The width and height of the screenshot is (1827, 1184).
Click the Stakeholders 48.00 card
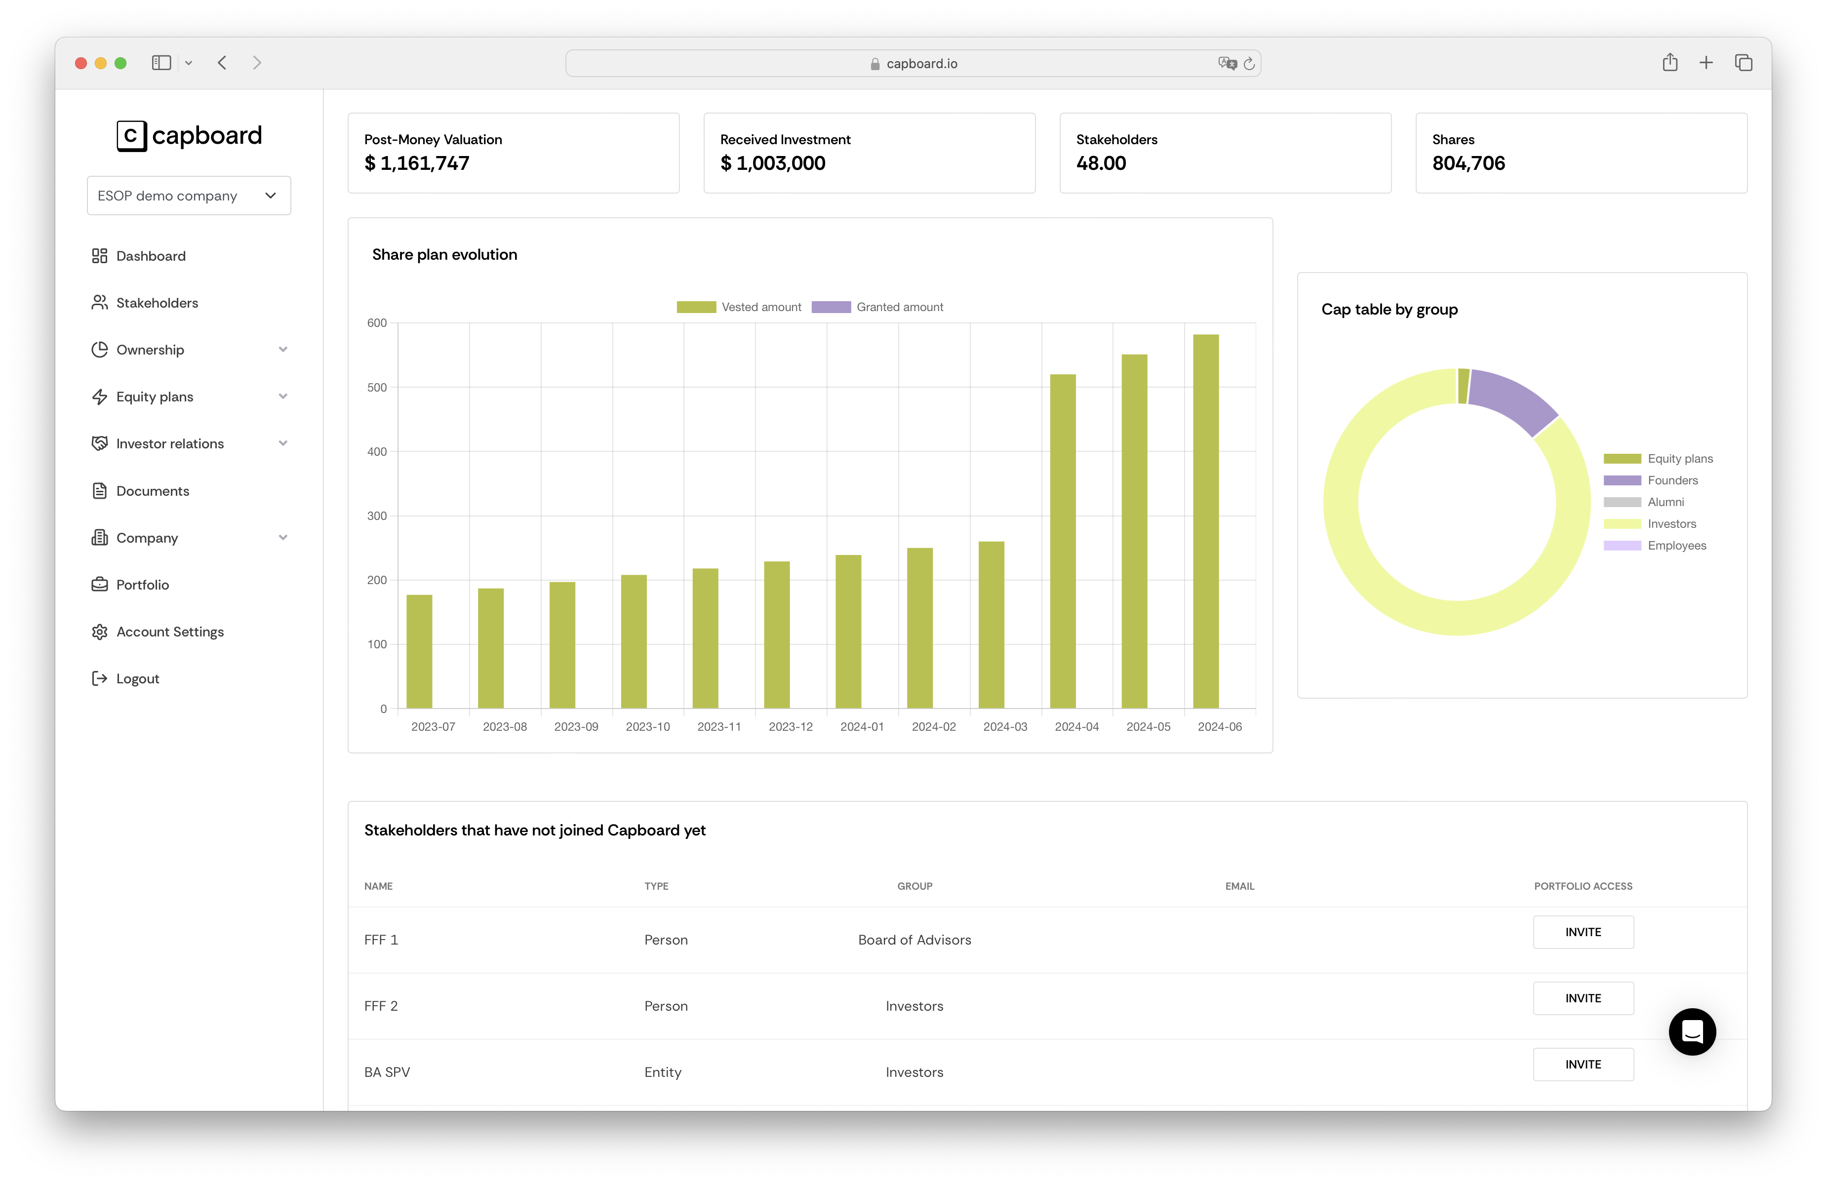[1225, 153]
